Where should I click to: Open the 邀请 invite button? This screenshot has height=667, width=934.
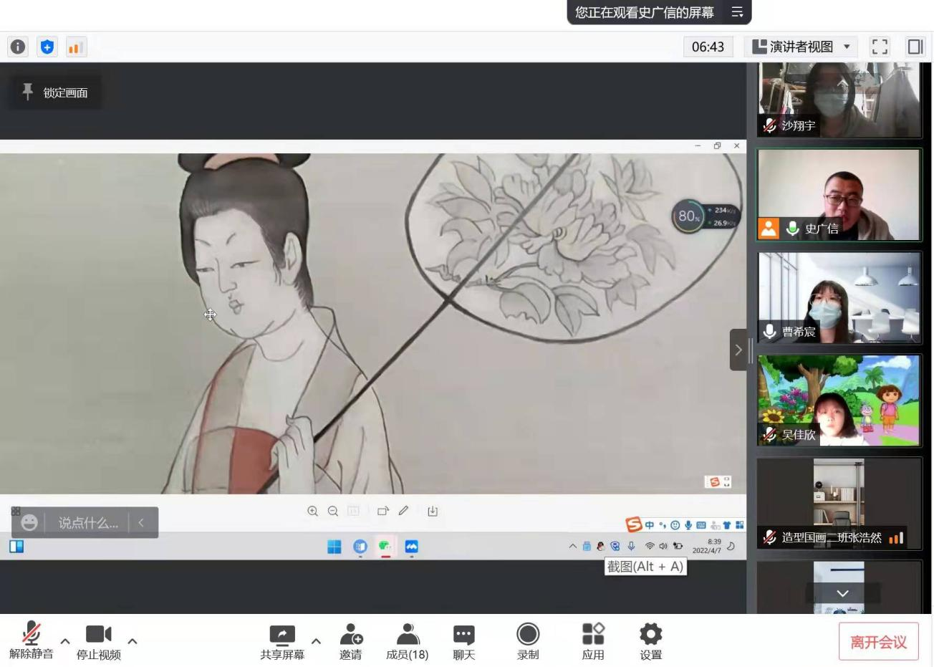coord(351,640)
